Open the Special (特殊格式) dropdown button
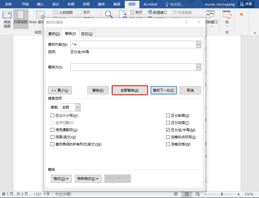 88,179
